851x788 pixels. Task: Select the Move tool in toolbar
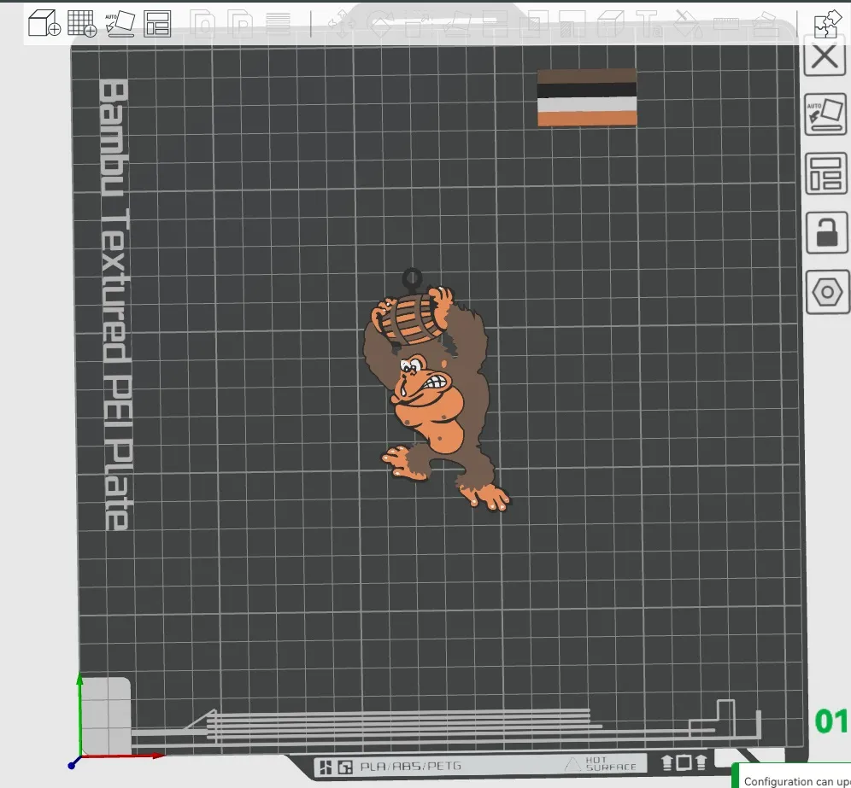pyautogui.click(x=342, y=24)
